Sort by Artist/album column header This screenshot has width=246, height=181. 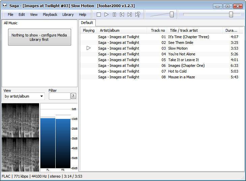(122, 30)
